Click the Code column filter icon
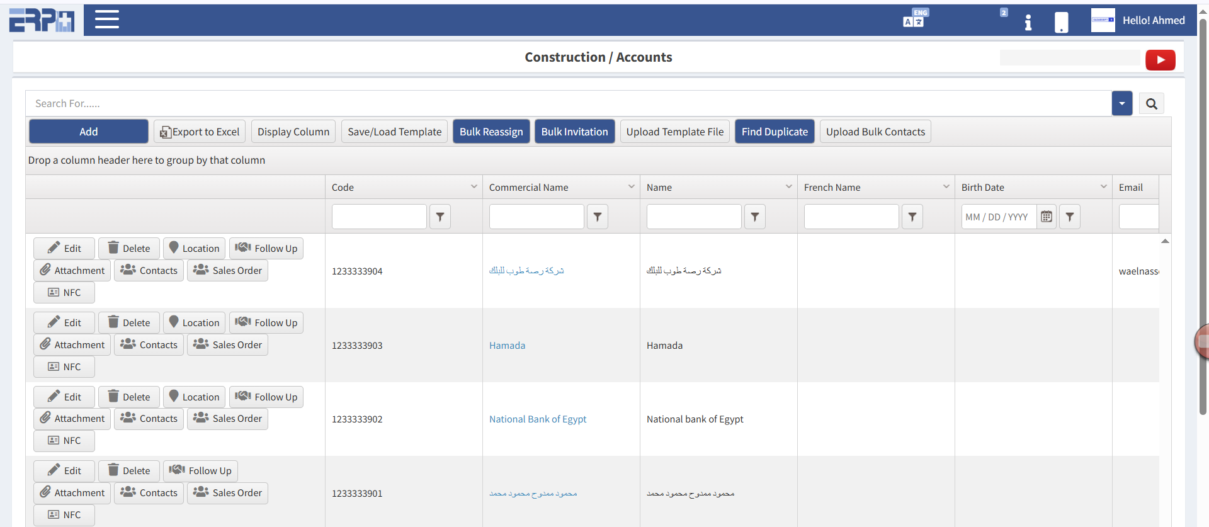This screenshot has height=527, width=1209. pos(440,217)
